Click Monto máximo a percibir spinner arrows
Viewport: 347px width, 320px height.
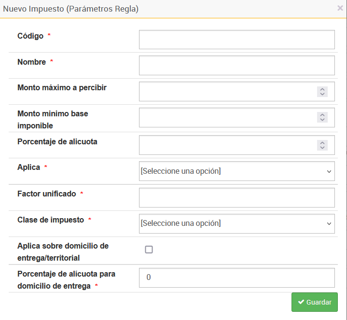[322, 91]
